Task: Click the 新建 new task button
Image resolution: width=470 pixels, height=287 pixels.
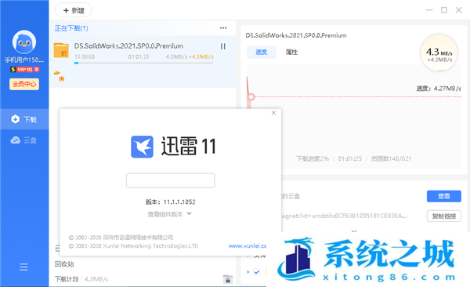Action: point(74,10)
